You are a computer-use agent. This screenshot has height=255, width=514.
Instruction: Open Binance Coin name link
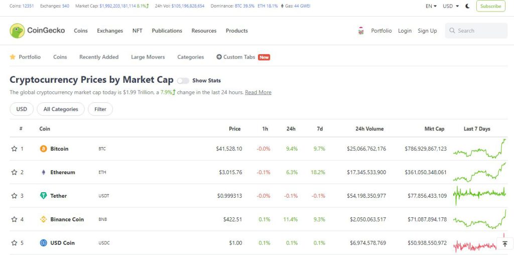coord(67,219)
